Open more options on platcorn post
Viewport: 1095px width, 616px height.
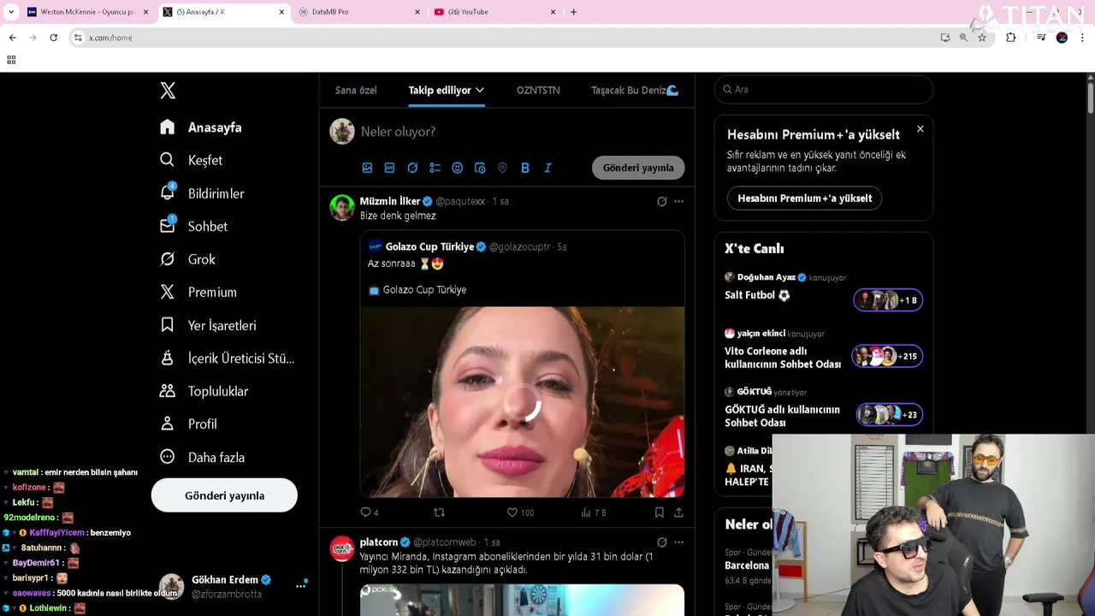(678, 542)
